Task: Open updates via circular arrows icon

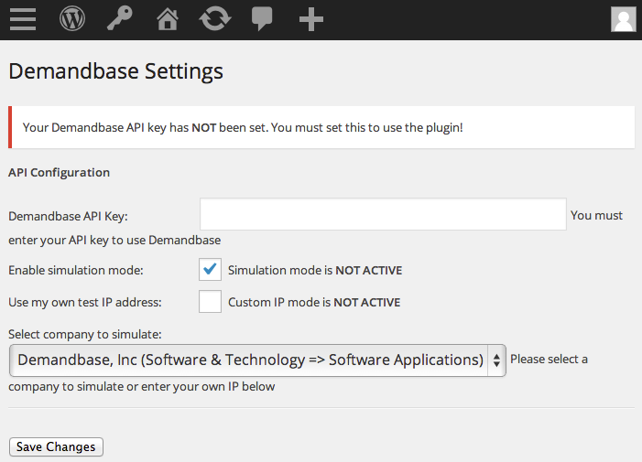Action: [x=215, y=19]
